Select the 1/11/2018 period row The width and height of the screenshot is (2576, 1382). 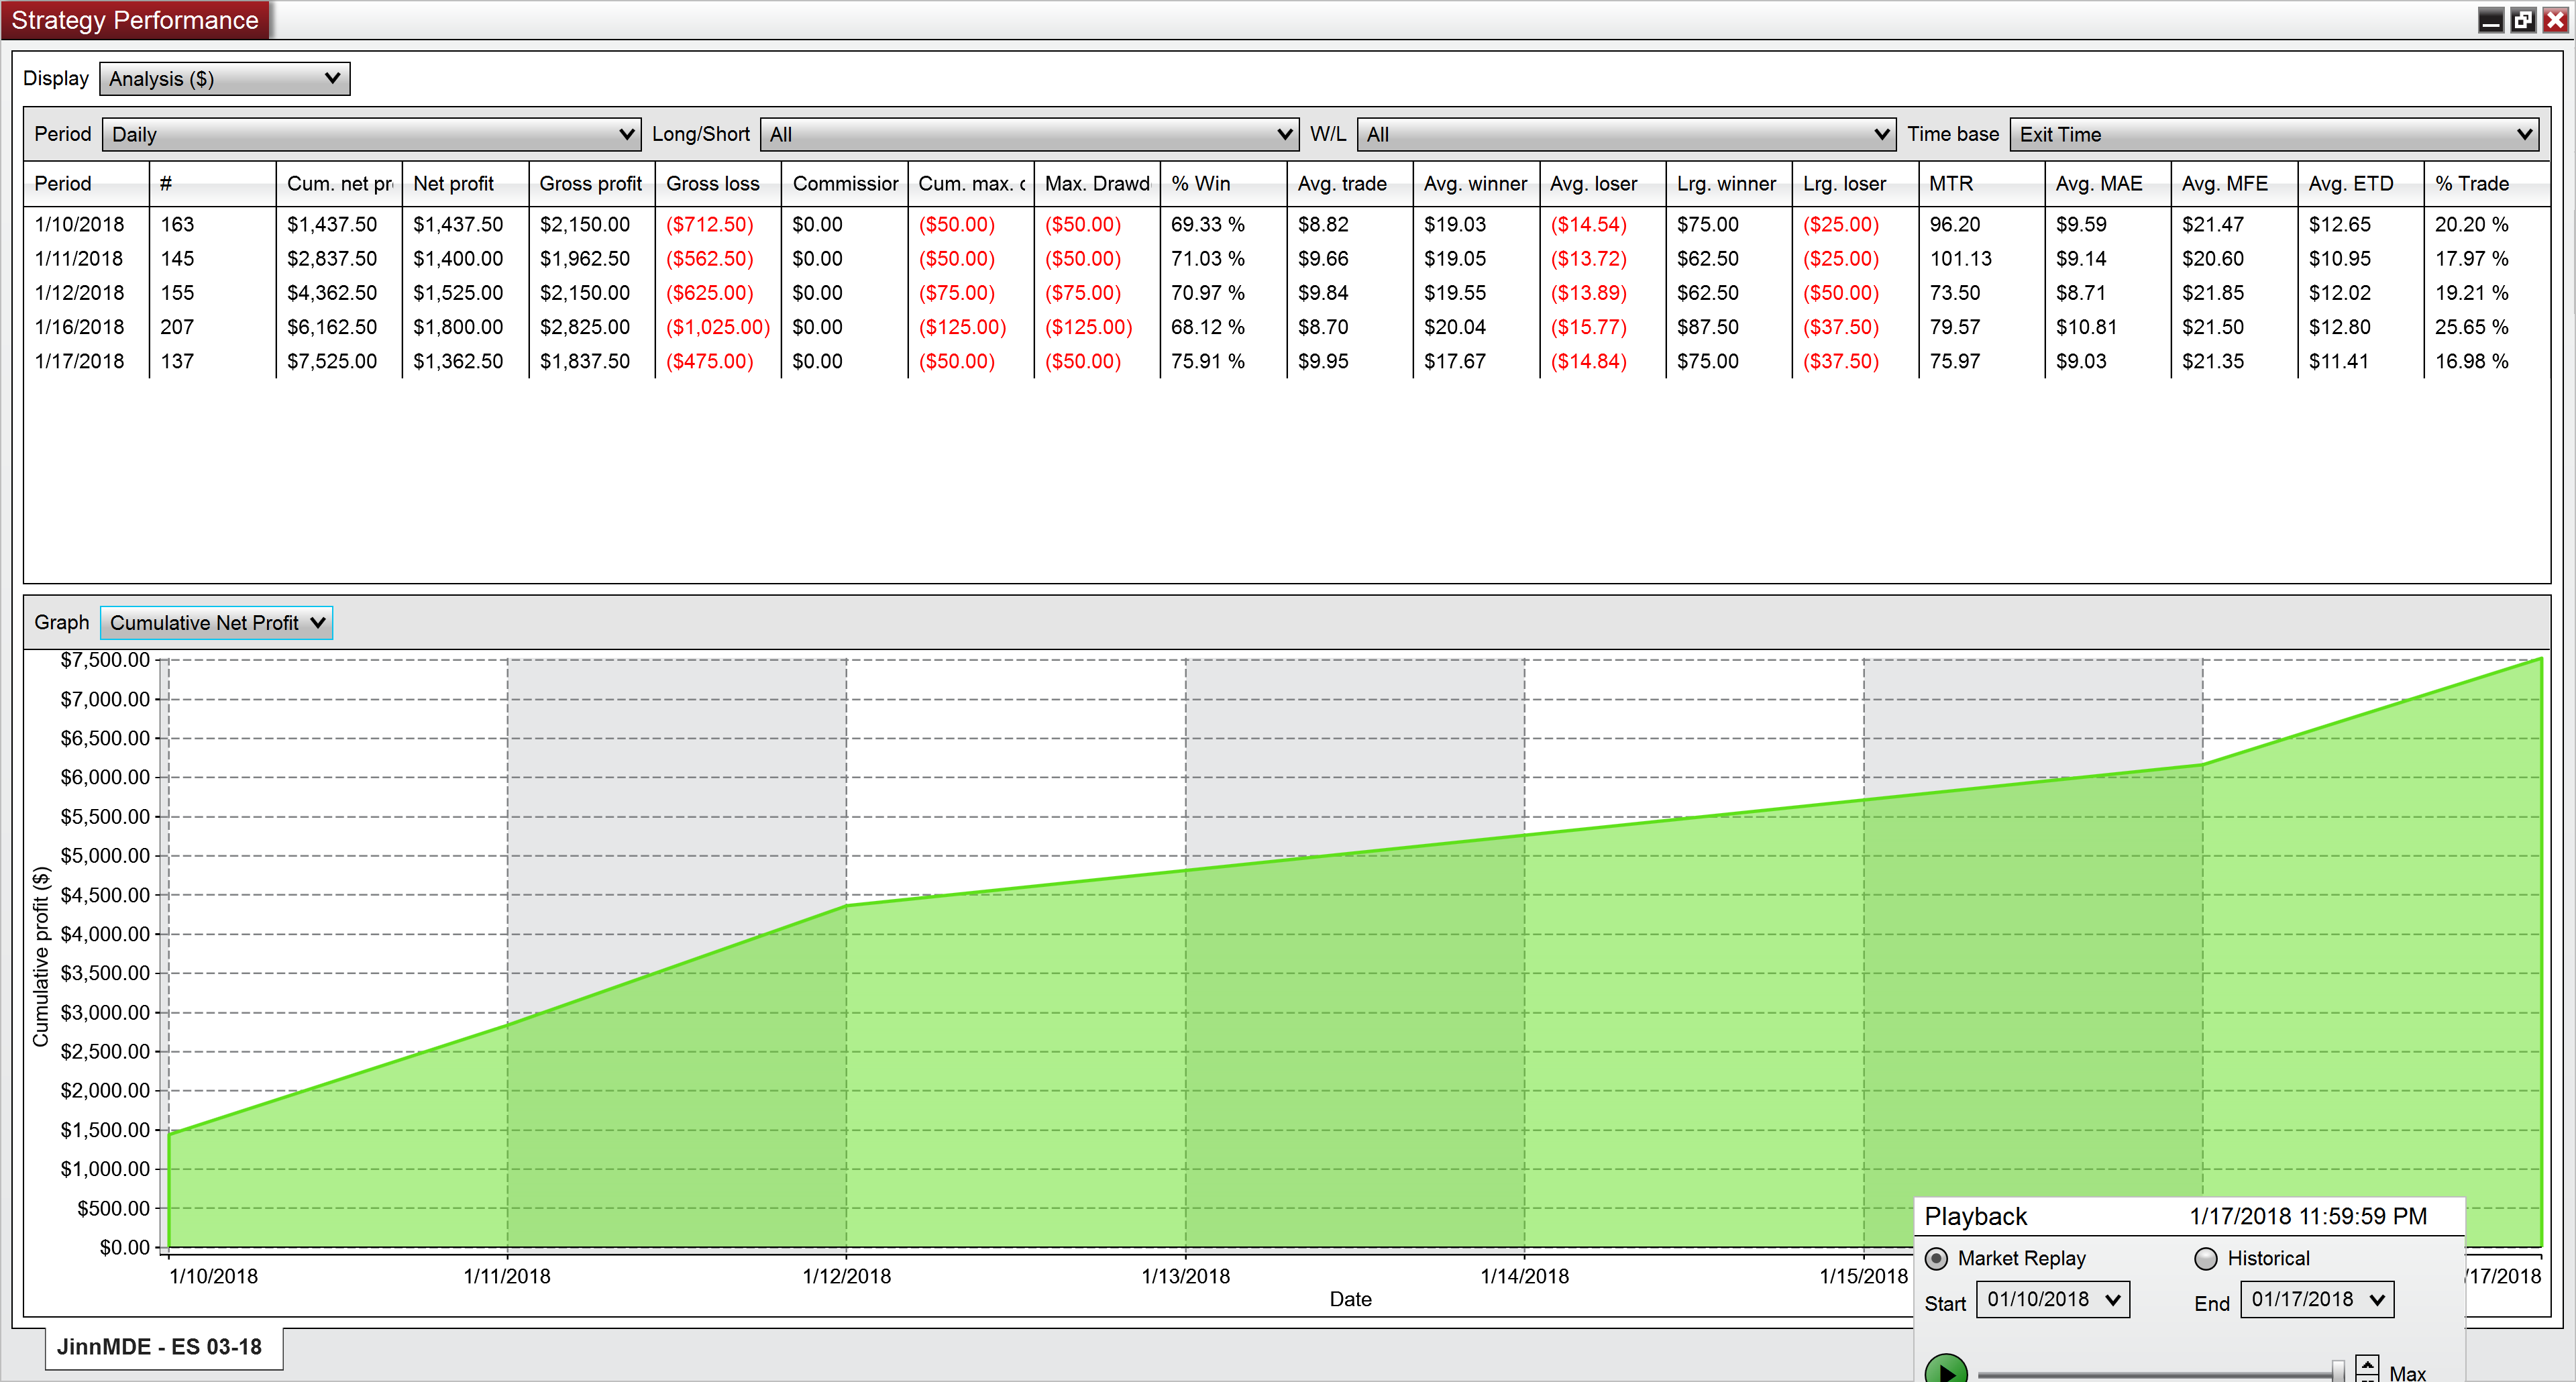tap(1287, 258)
